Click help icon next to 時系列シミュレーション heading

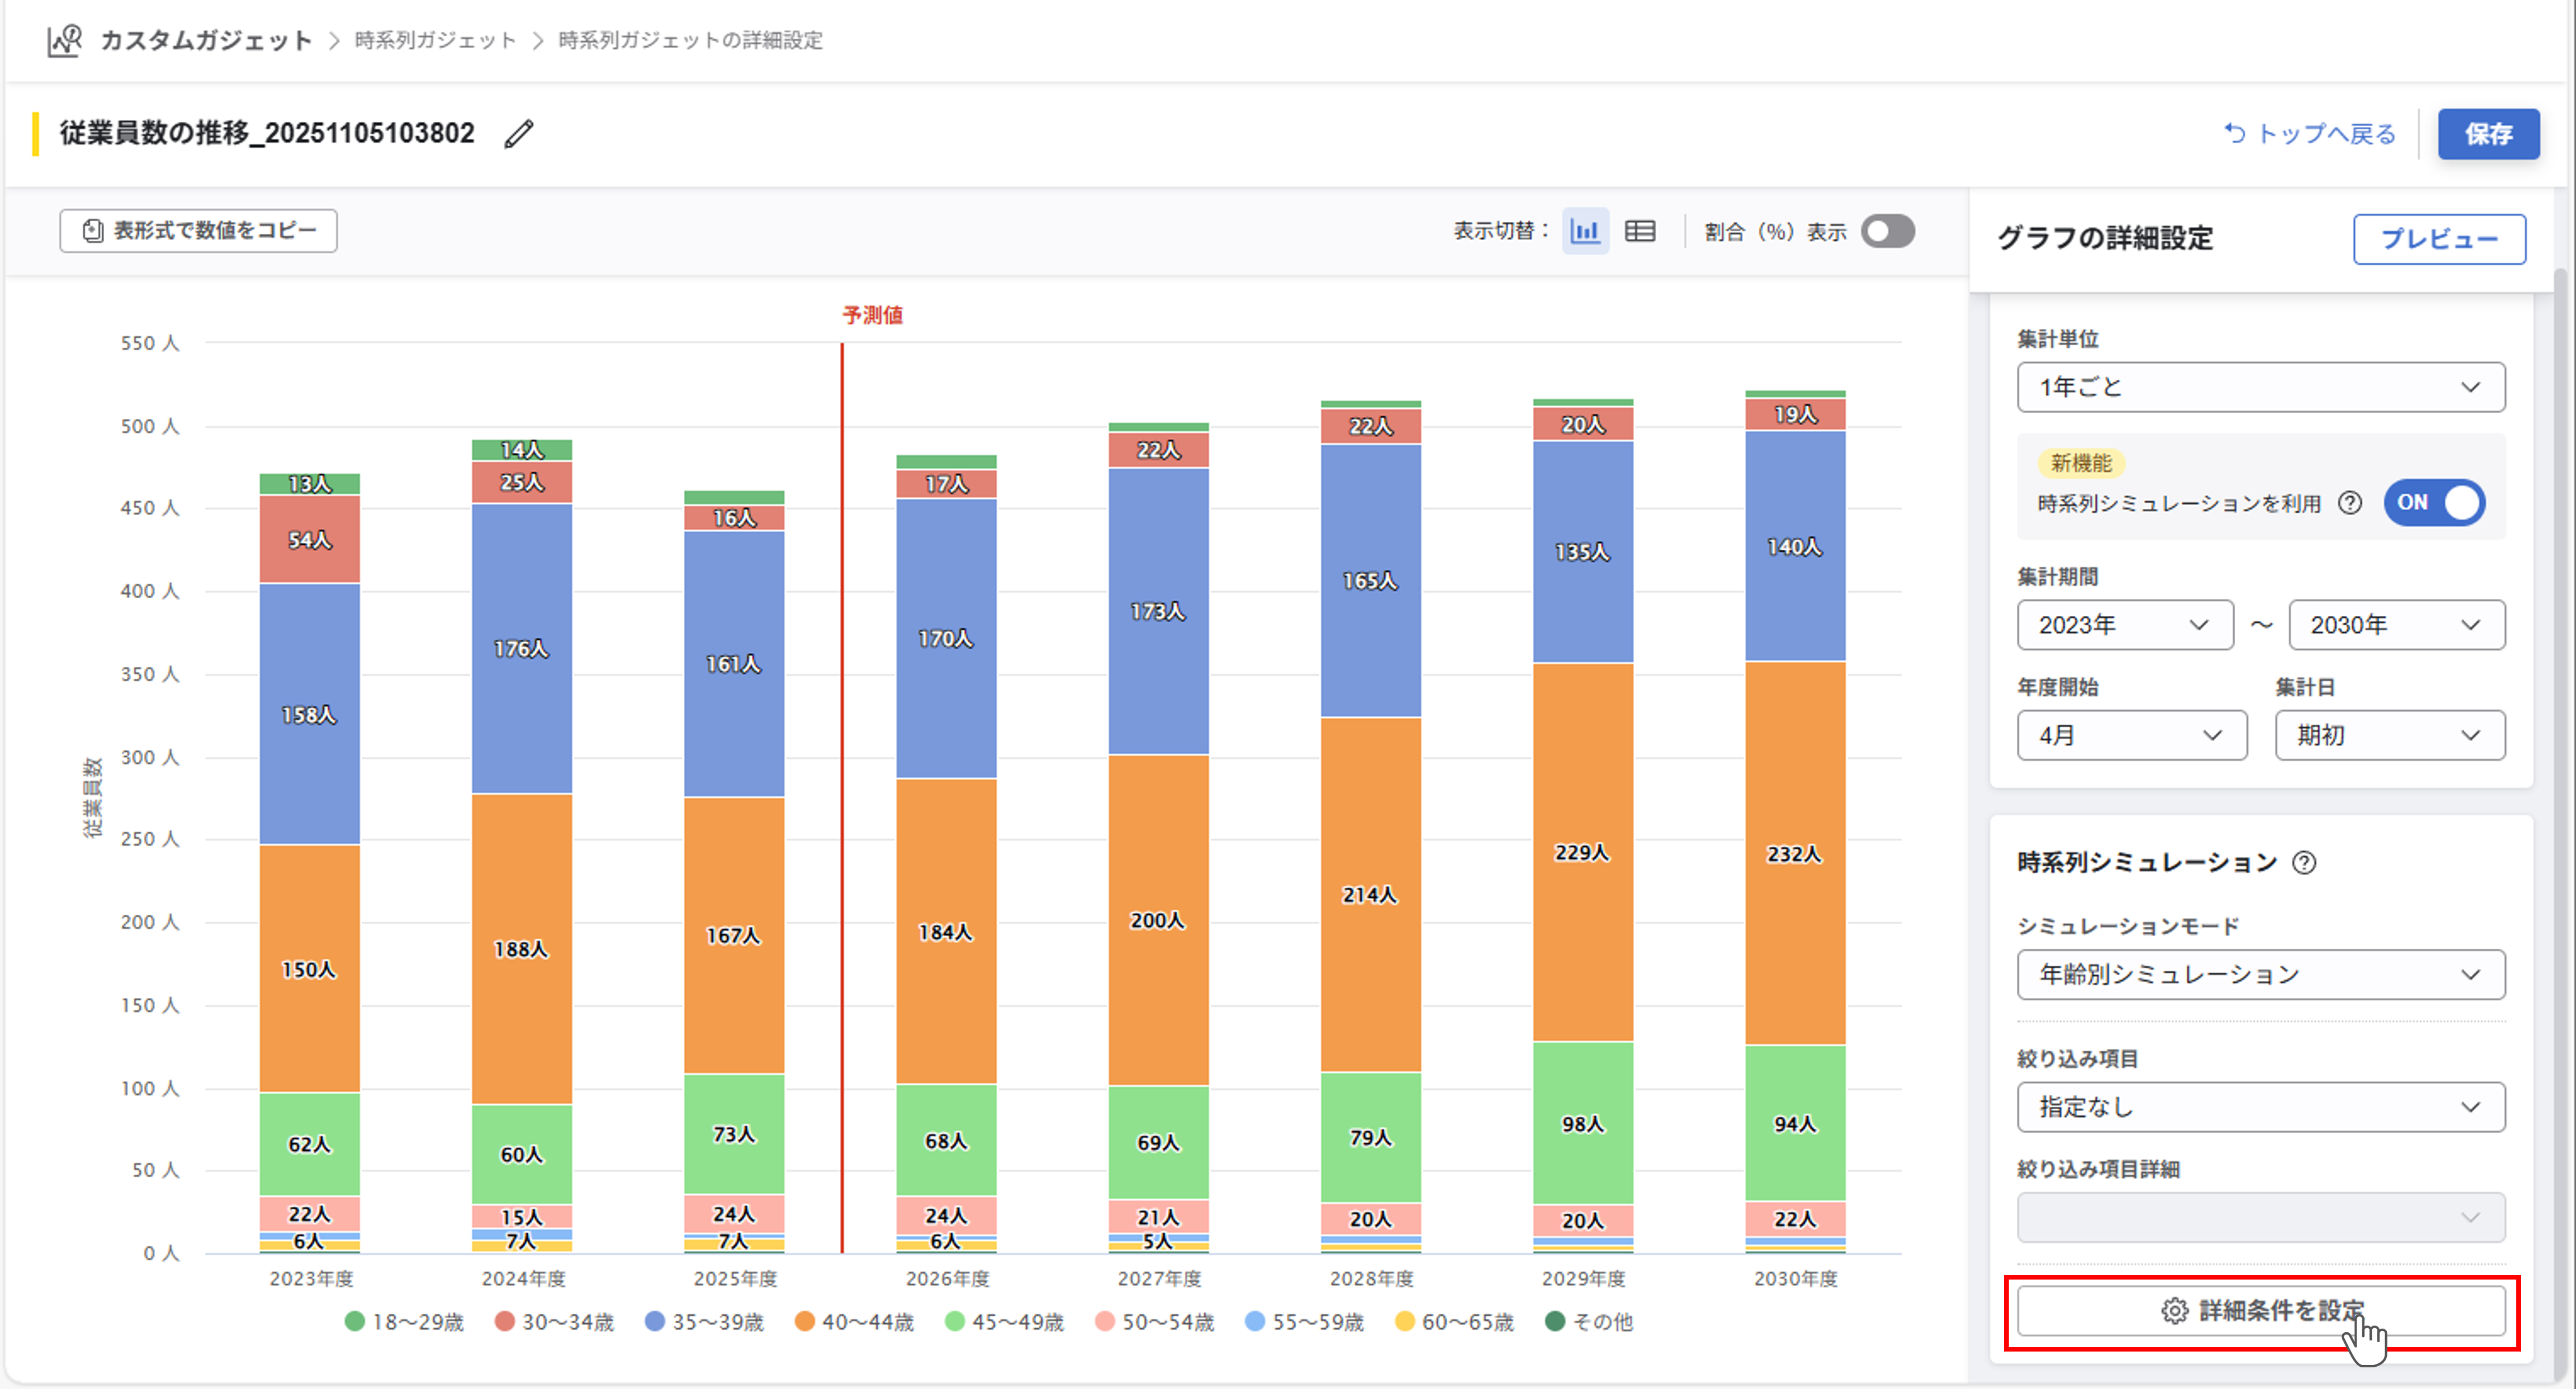point(2304,862)
